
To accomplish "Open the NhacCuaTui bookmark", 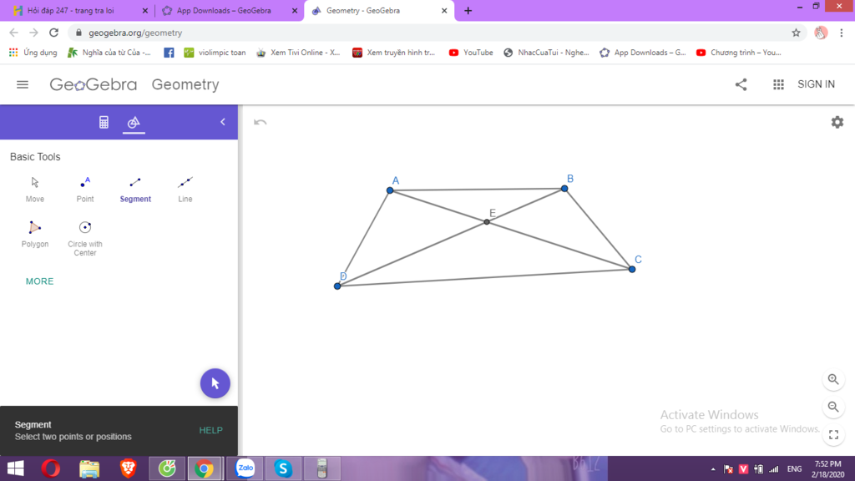I will click(x=546, y=53).
